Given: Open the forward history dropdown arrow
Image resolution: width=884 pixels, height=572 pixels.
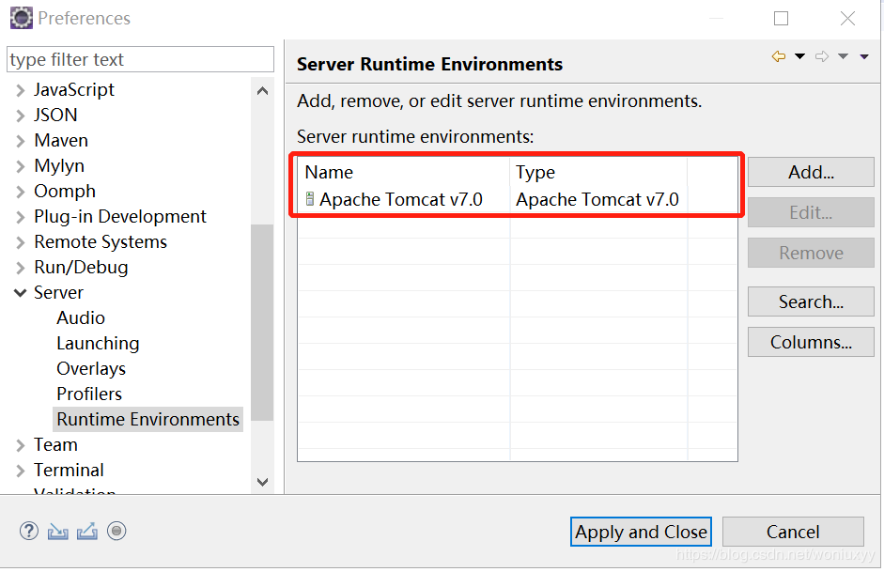Looking at the screenshot, I should (843, 56).
